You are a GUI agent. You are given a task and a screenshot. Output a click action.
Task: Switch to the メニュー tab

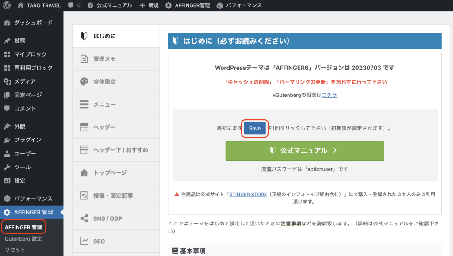(x=116, y=104)
